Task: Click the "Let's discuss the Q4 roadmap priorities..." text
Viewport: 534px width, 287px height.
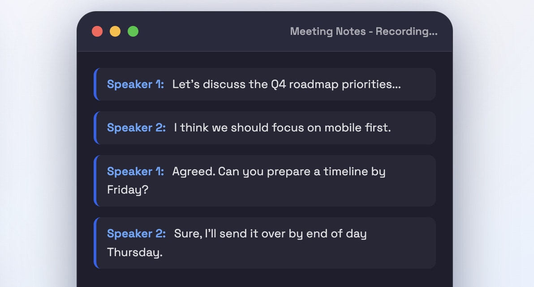Action: (x=286, y=84)
